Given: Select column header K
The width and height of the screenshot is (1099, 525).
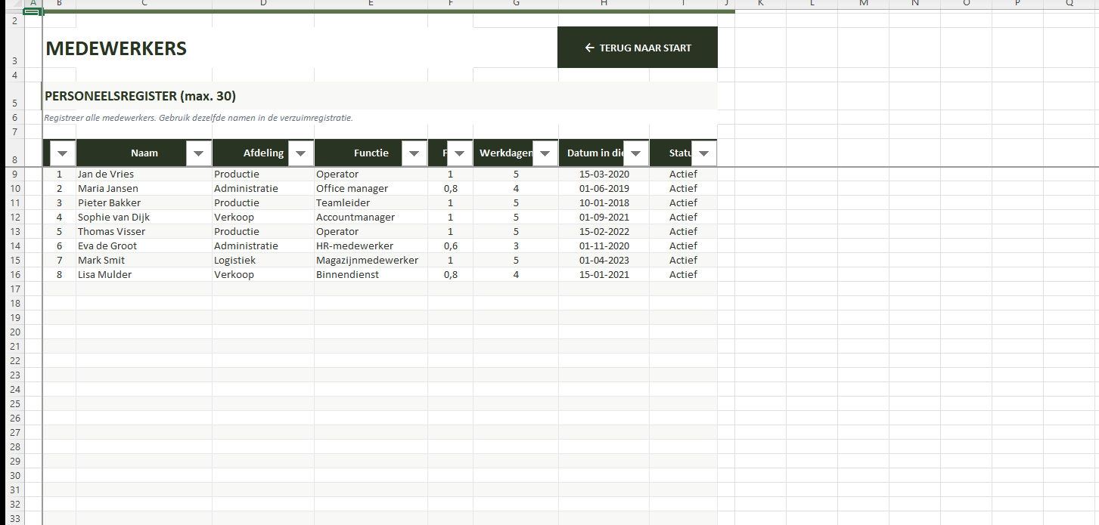Looking at the screenshot, I should coord(760,4).
